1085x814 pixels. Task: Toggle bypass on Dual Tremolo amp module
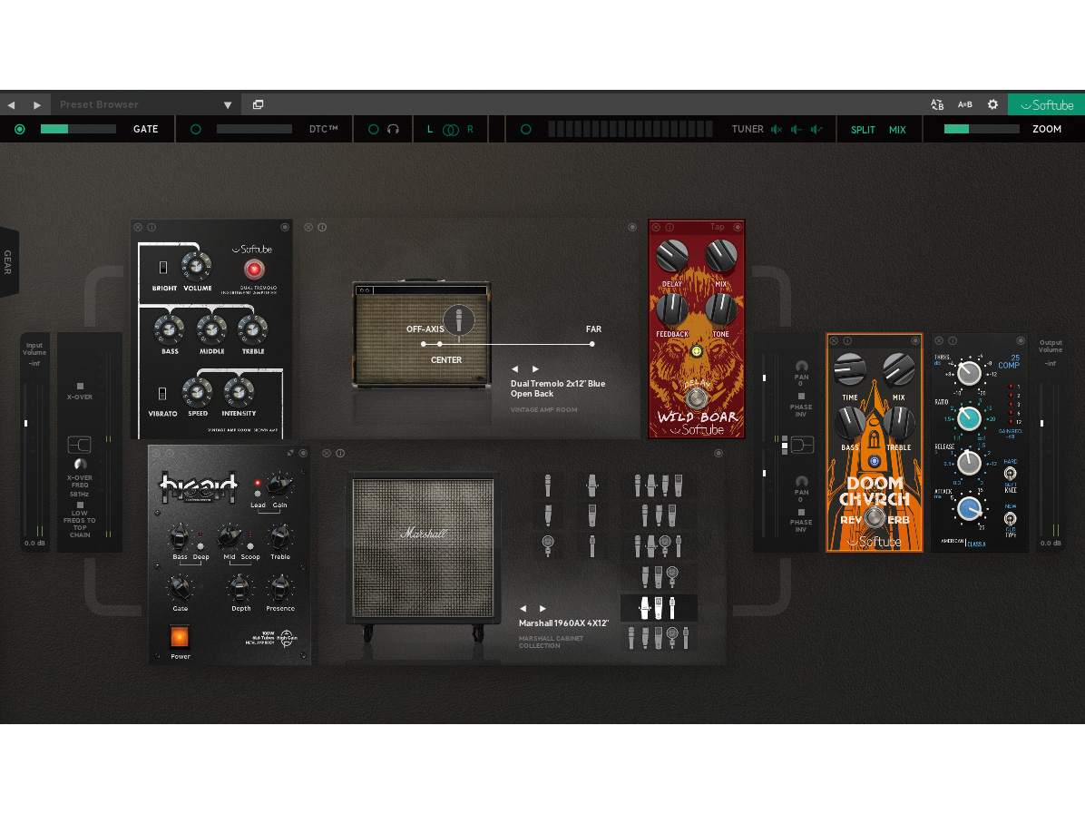click(284, 227)
